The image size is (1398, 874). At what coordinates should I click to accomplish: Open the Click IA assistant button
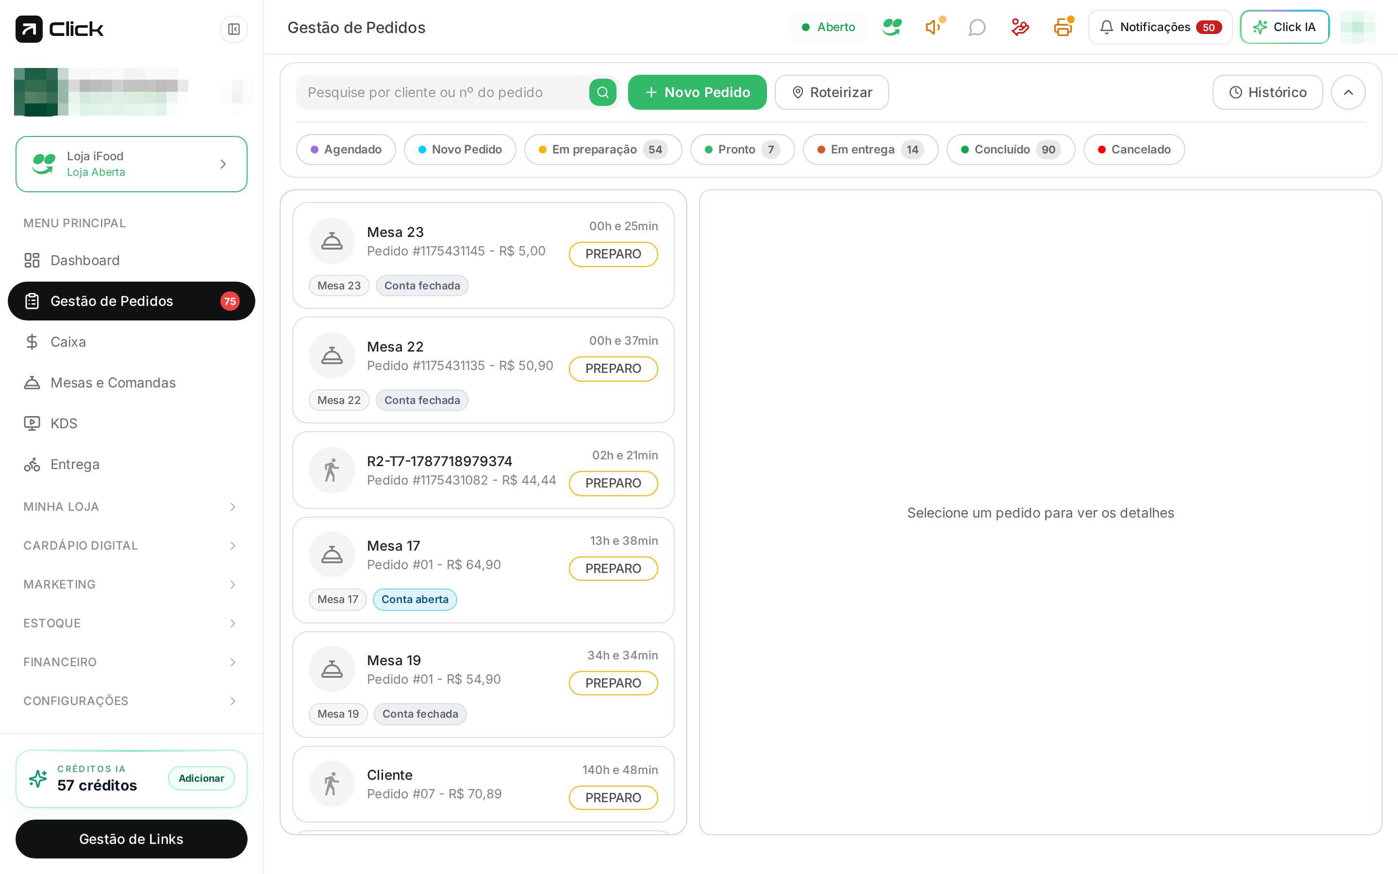pyautogui.click(x=1284, y=27)
